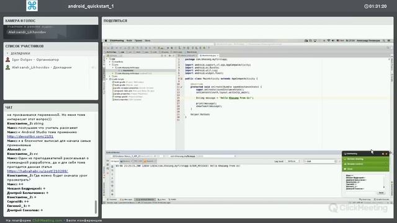This screenshot has width=397, height=223.
Task: Open the Войти menu in mac menu bar
Action: click(x=129, y=40)
